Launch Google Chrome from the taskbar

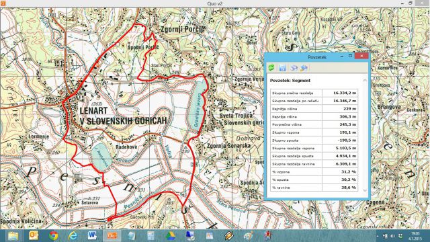(x=54, y=236)
